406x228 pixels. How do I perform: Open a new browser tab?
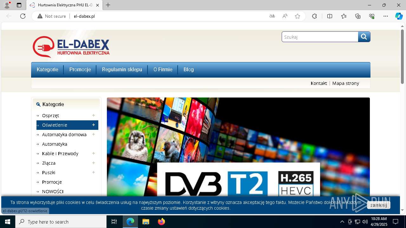(x=108, y=5)
